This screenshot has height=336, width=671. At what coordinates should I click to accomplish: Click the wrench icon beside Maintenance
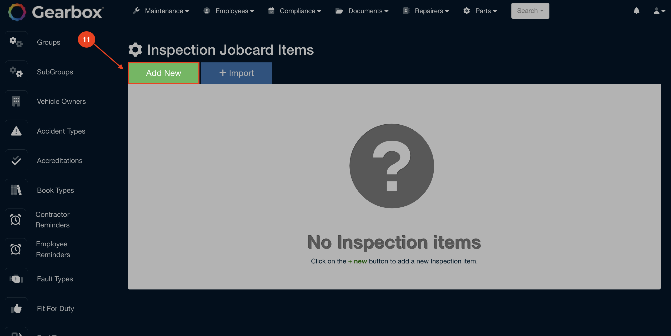(x=136, y=11)
